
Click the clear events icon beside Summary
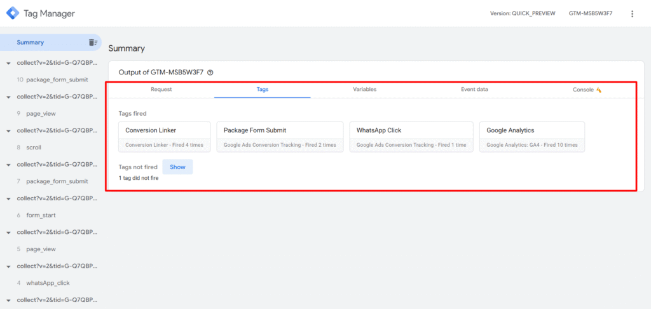tap(93, 43)
